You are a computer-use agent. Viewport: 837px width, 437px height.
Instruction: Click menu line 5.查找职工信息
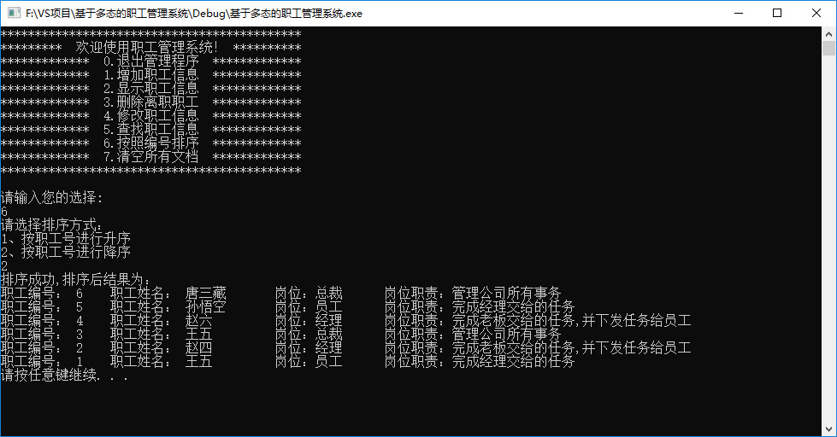click(x=151, y=130)
